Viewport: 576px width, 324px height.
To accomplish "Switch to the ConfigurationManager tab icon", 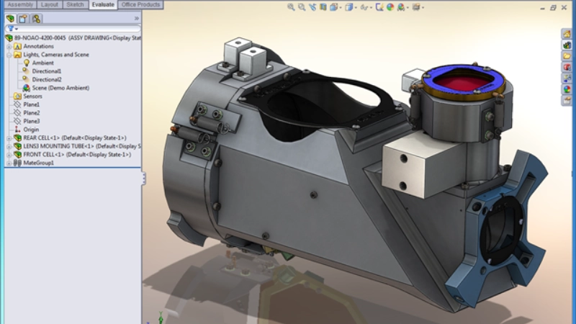I will (36, 18).
